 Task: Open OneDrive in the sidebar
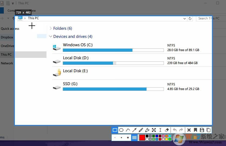(8, 46)
